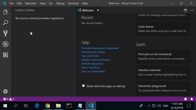
Task: Open the network icon in system tray
Action: click(x=154, y=106)
